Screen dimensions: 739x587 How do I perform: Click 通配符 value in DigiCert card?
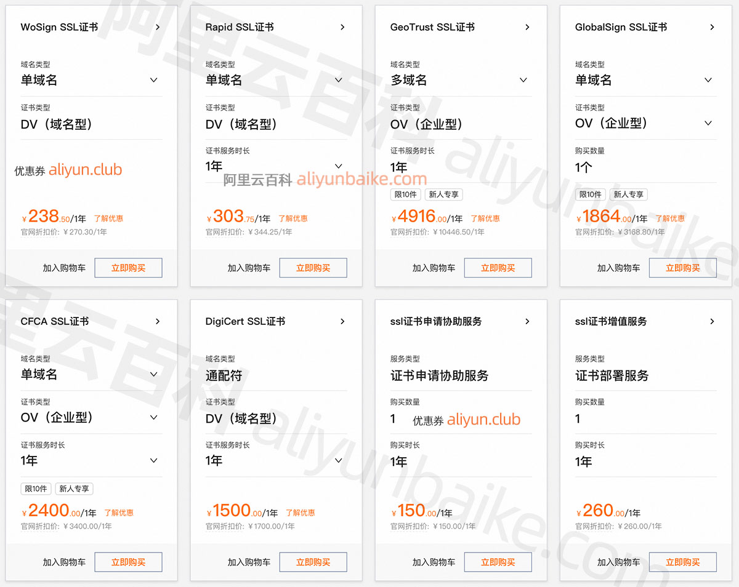coord(224,375)
